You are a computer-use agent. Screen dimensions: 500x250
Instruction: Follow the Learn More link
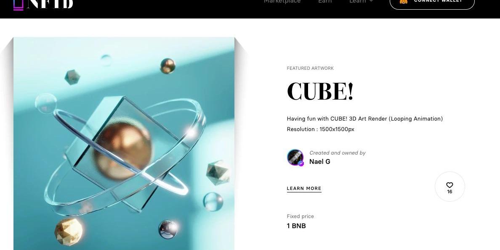pyautogui.click(x=304, y=189)
